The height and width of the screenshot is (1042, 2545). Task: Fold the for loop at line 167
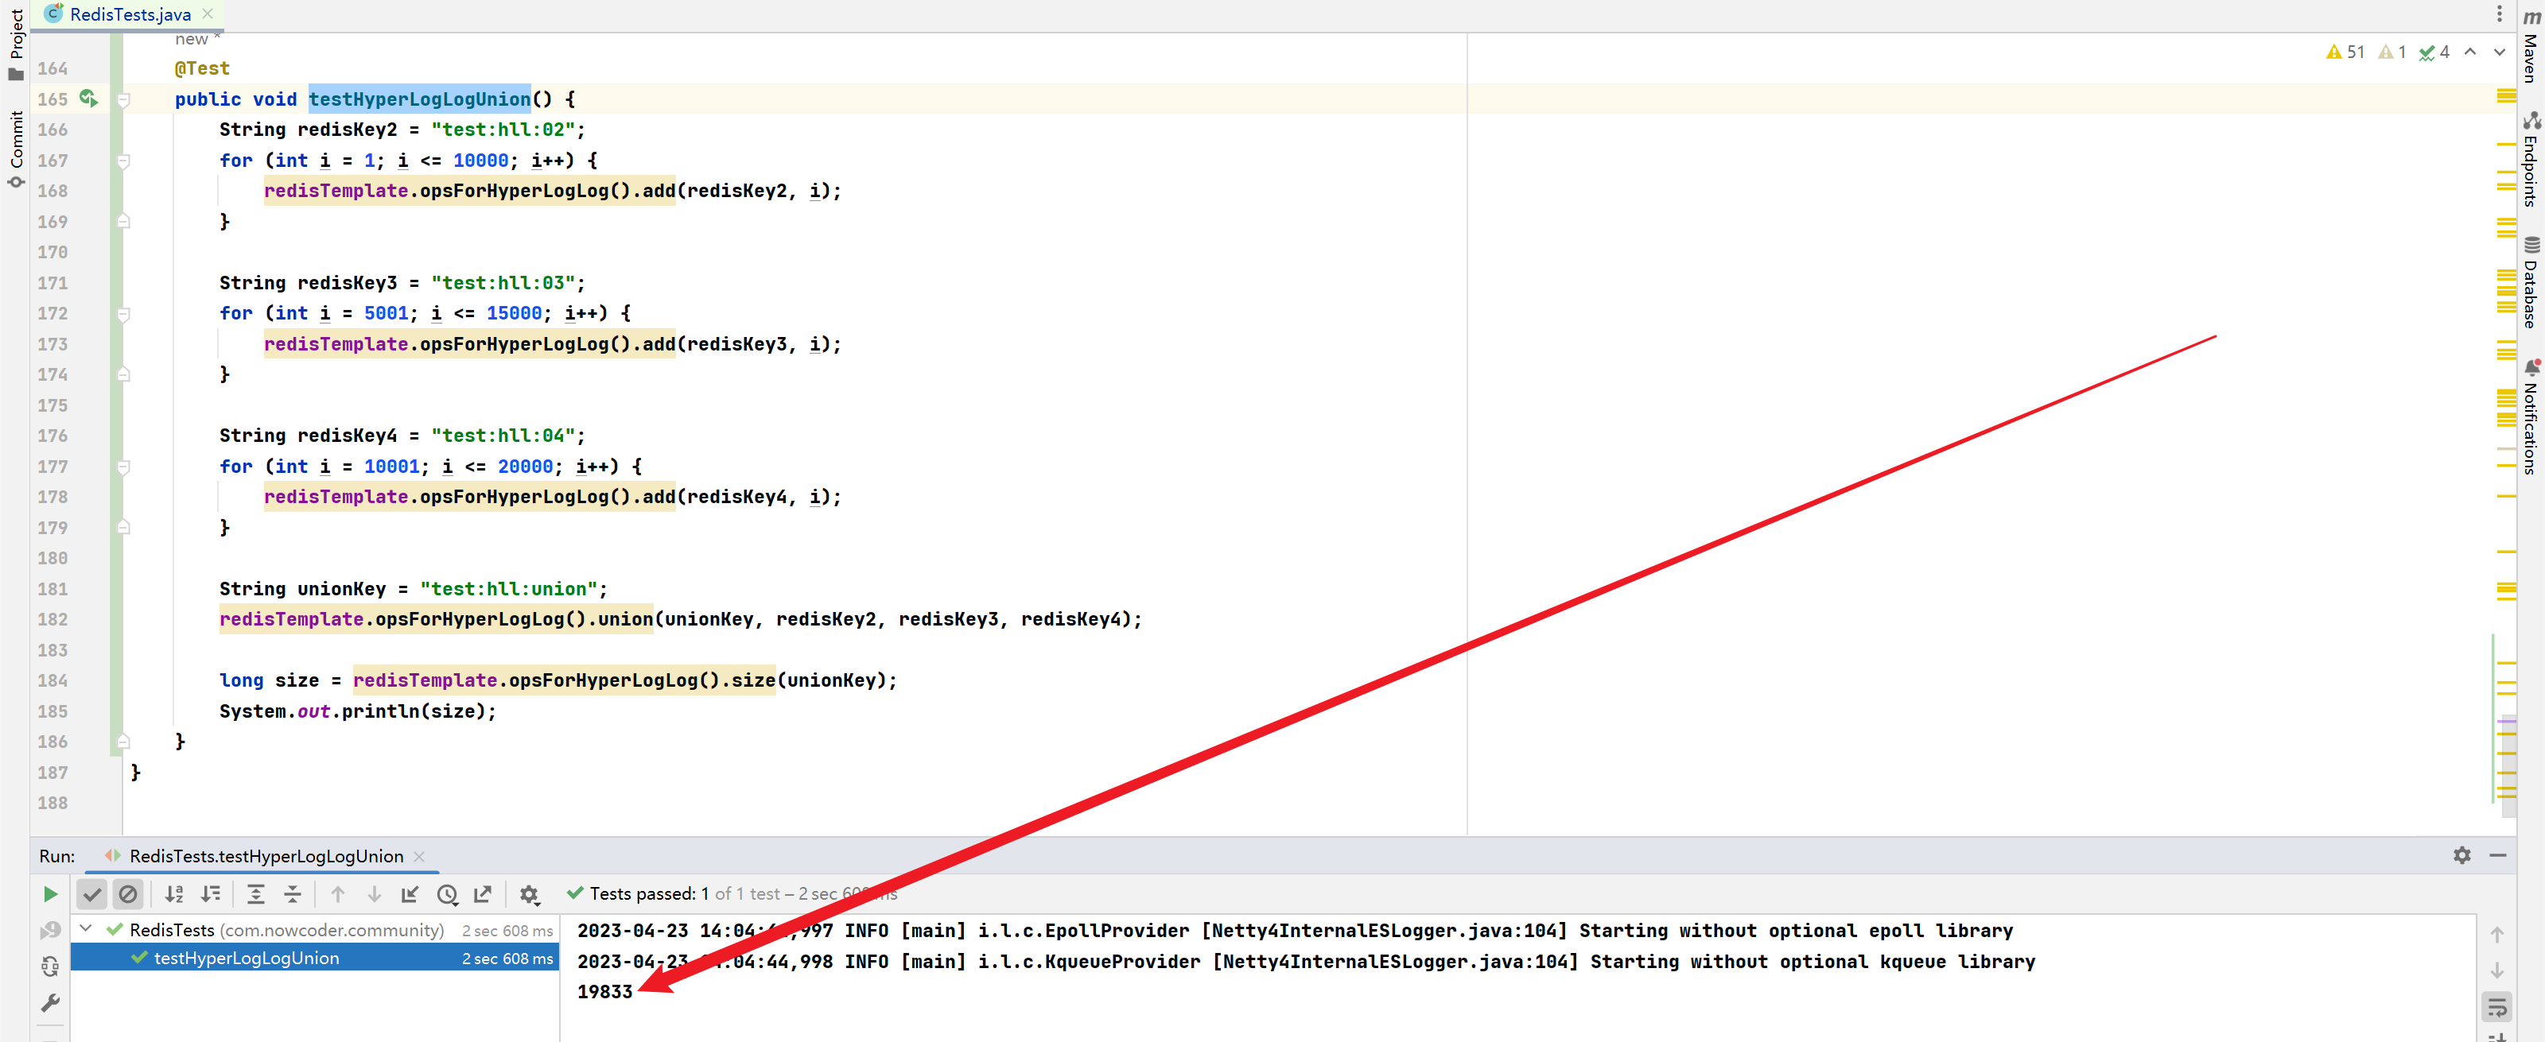coord(123,161)
